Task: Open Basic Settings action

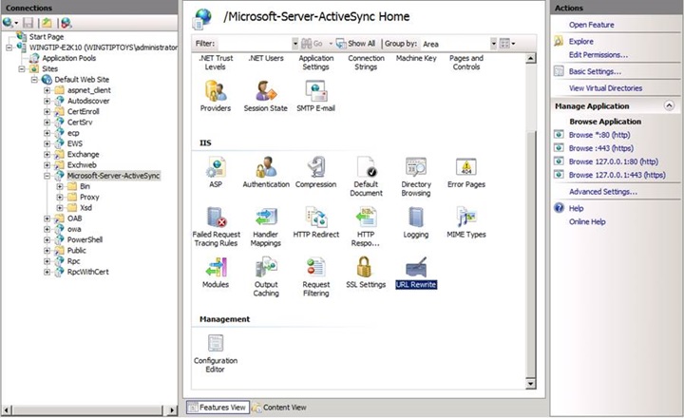Action: 595,71
